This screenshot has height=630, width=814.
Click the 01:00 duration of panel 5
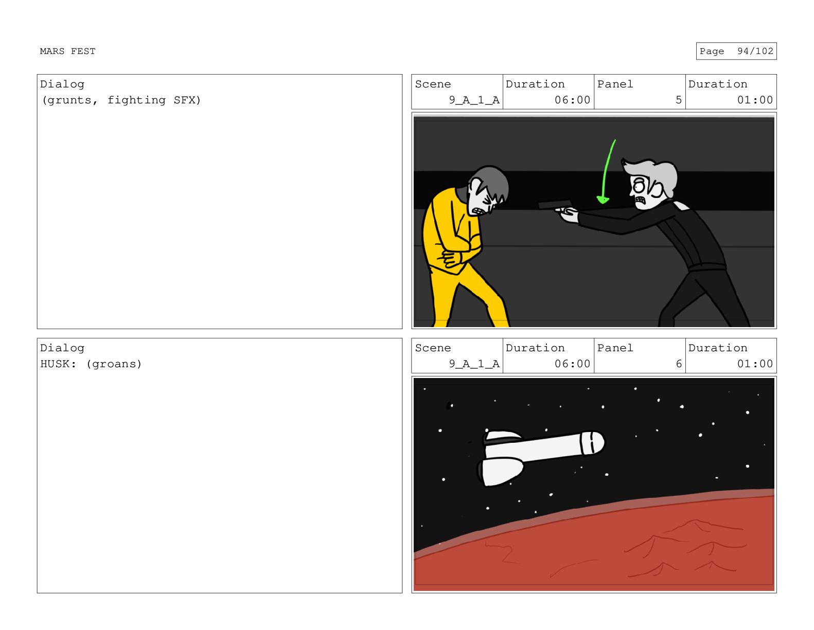(x=755, y=100)
